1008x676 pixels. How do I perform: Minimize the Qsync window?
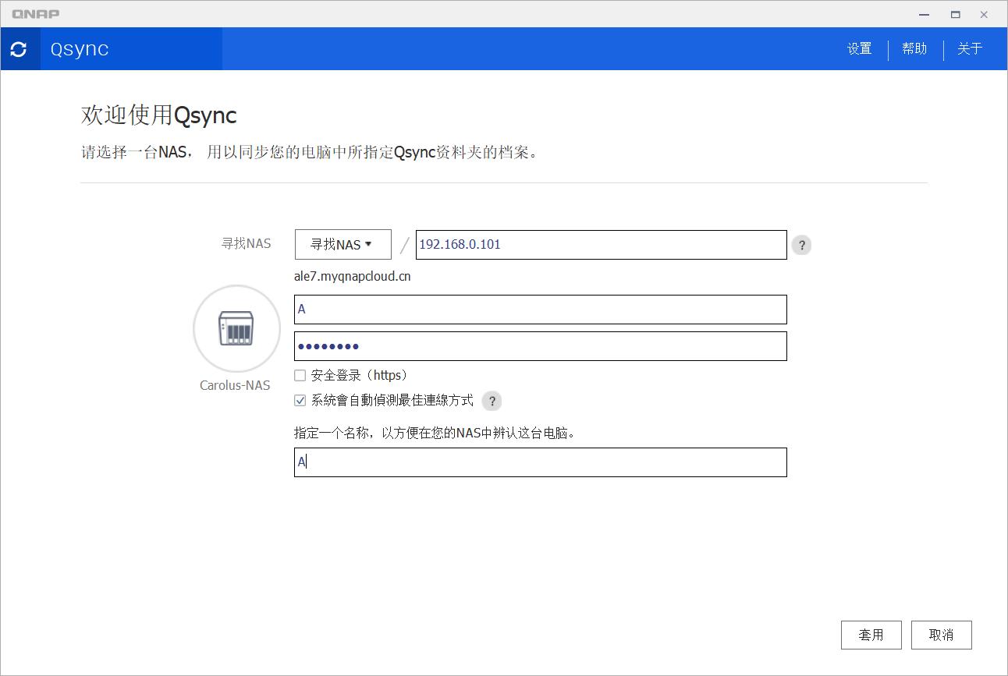[x=925, y=14]
